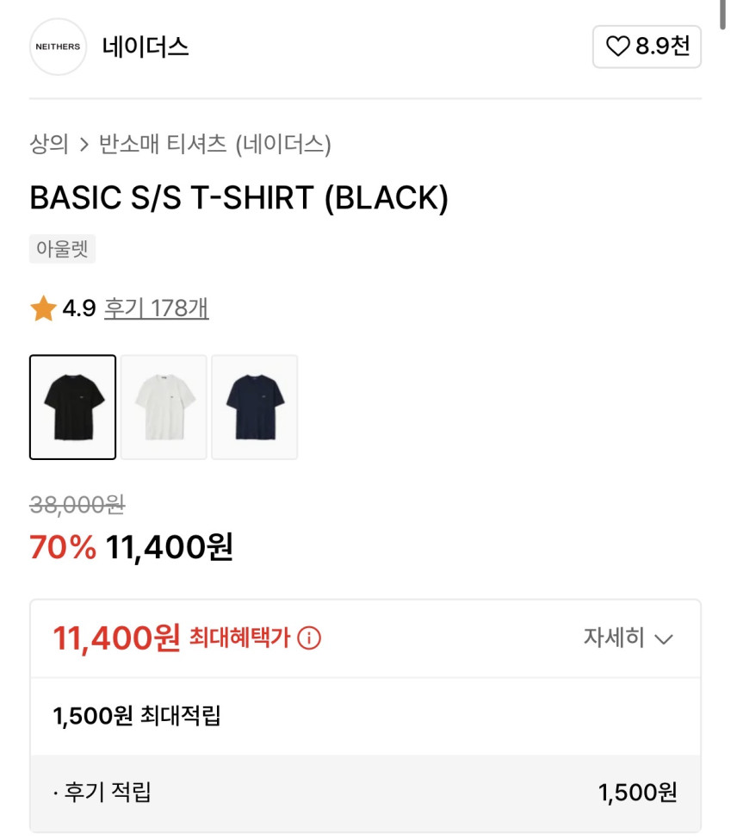Tap the heart like icon

[617, 47]
